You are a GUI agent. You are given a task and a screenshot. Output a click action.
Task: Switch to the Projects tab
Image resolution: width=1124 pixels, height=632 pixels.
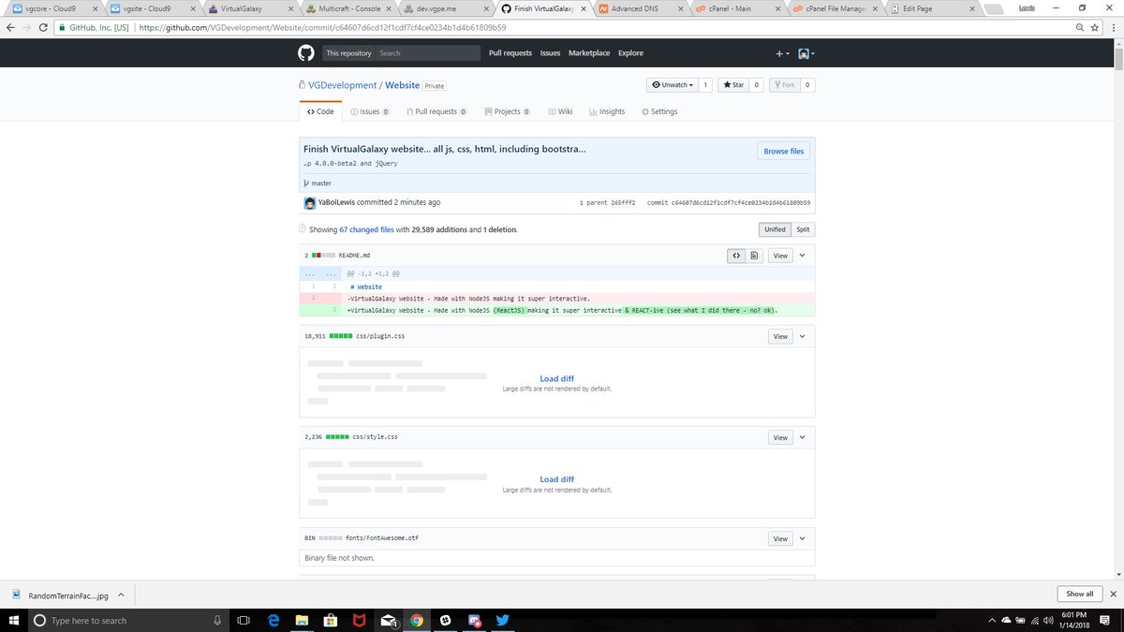pyautogui.click(x=507, y=111)
